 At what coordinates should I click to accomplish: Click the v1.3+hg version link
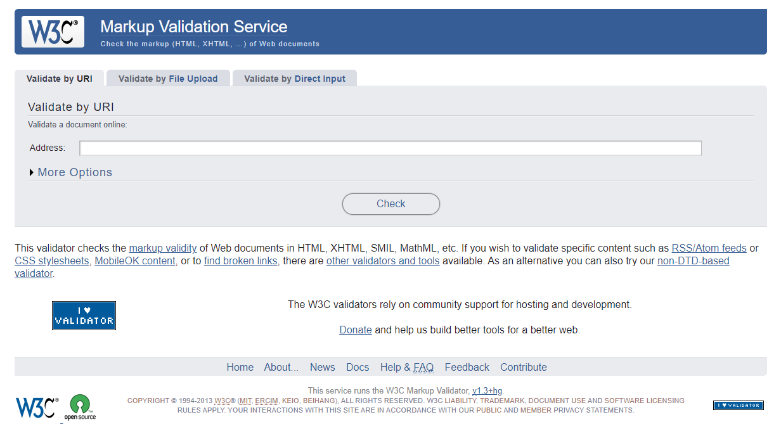[x=487, y=391]
